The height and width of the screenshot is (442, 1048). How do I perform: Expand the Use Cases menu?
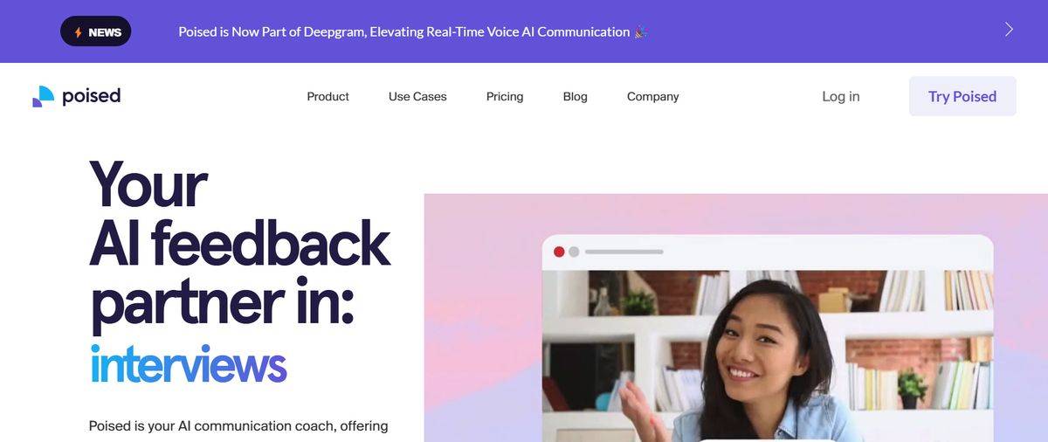[x=417, y=97]
